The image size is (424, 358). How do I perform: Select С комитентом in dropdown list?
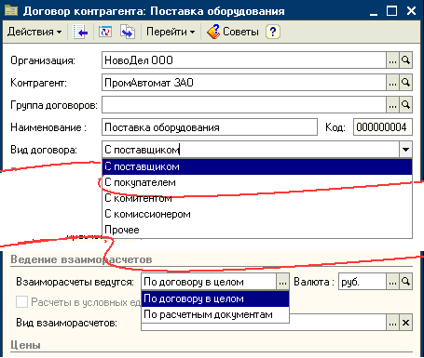[257, 198]
